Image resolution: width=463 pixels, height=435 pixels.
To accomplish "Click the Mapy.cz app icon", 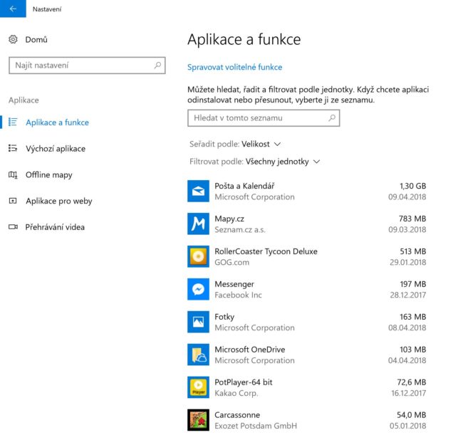I will click(x=199, y=224).
